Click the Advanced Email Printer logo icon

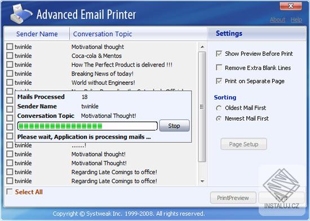(21, 14)
